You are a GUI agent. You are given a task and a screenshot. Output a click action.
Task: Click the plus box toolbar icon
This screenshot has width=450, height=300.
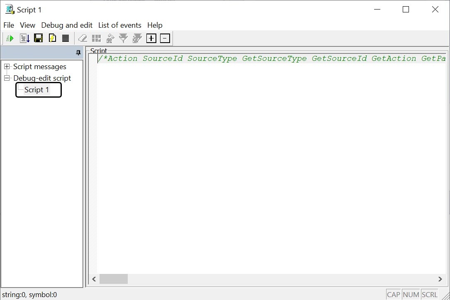(151, 38)
